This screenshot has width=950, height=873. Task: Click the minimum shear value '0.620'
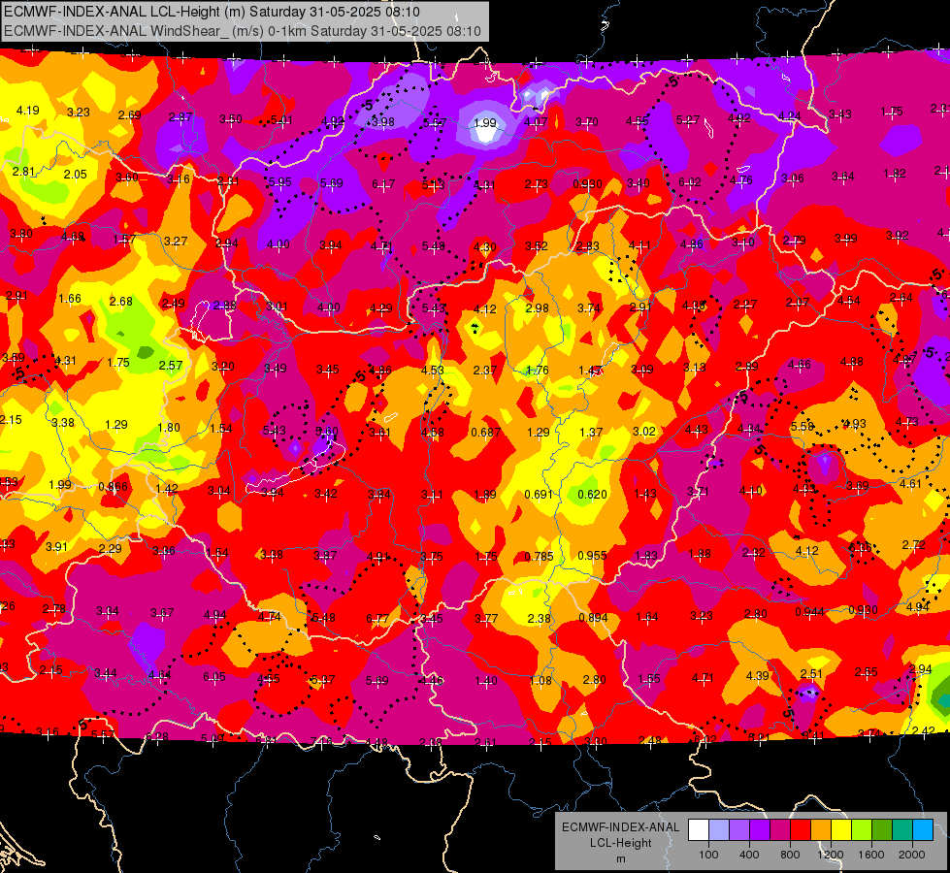(x=592, y=495)
